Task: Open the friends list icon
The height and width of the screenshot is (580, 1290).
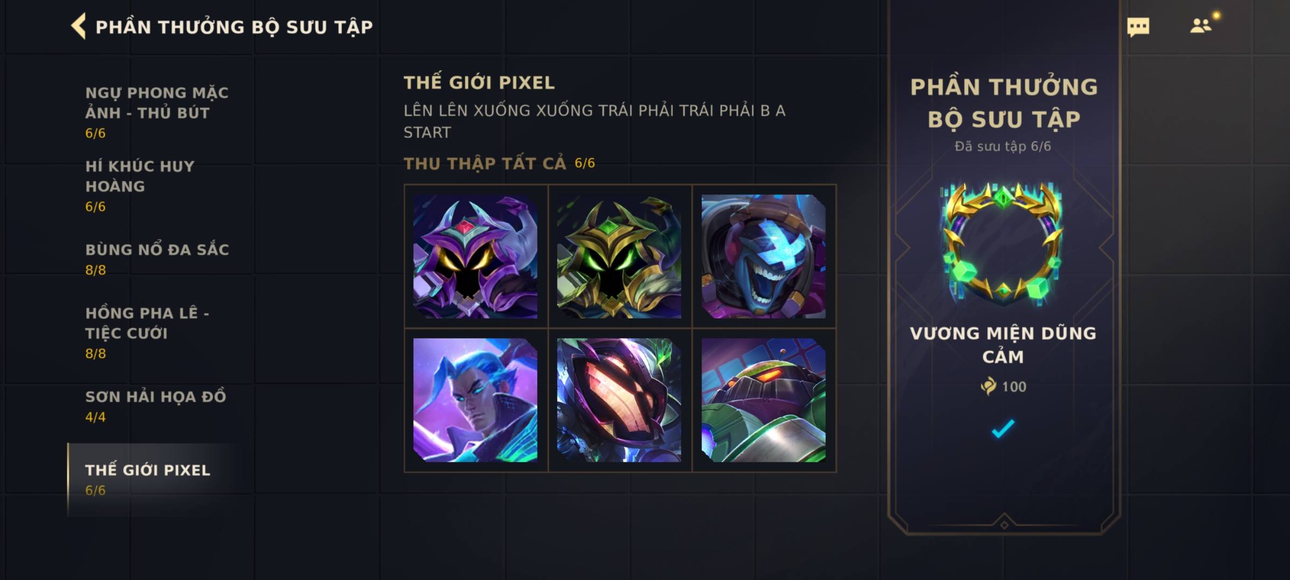Action: click(x=1200, y=26)
